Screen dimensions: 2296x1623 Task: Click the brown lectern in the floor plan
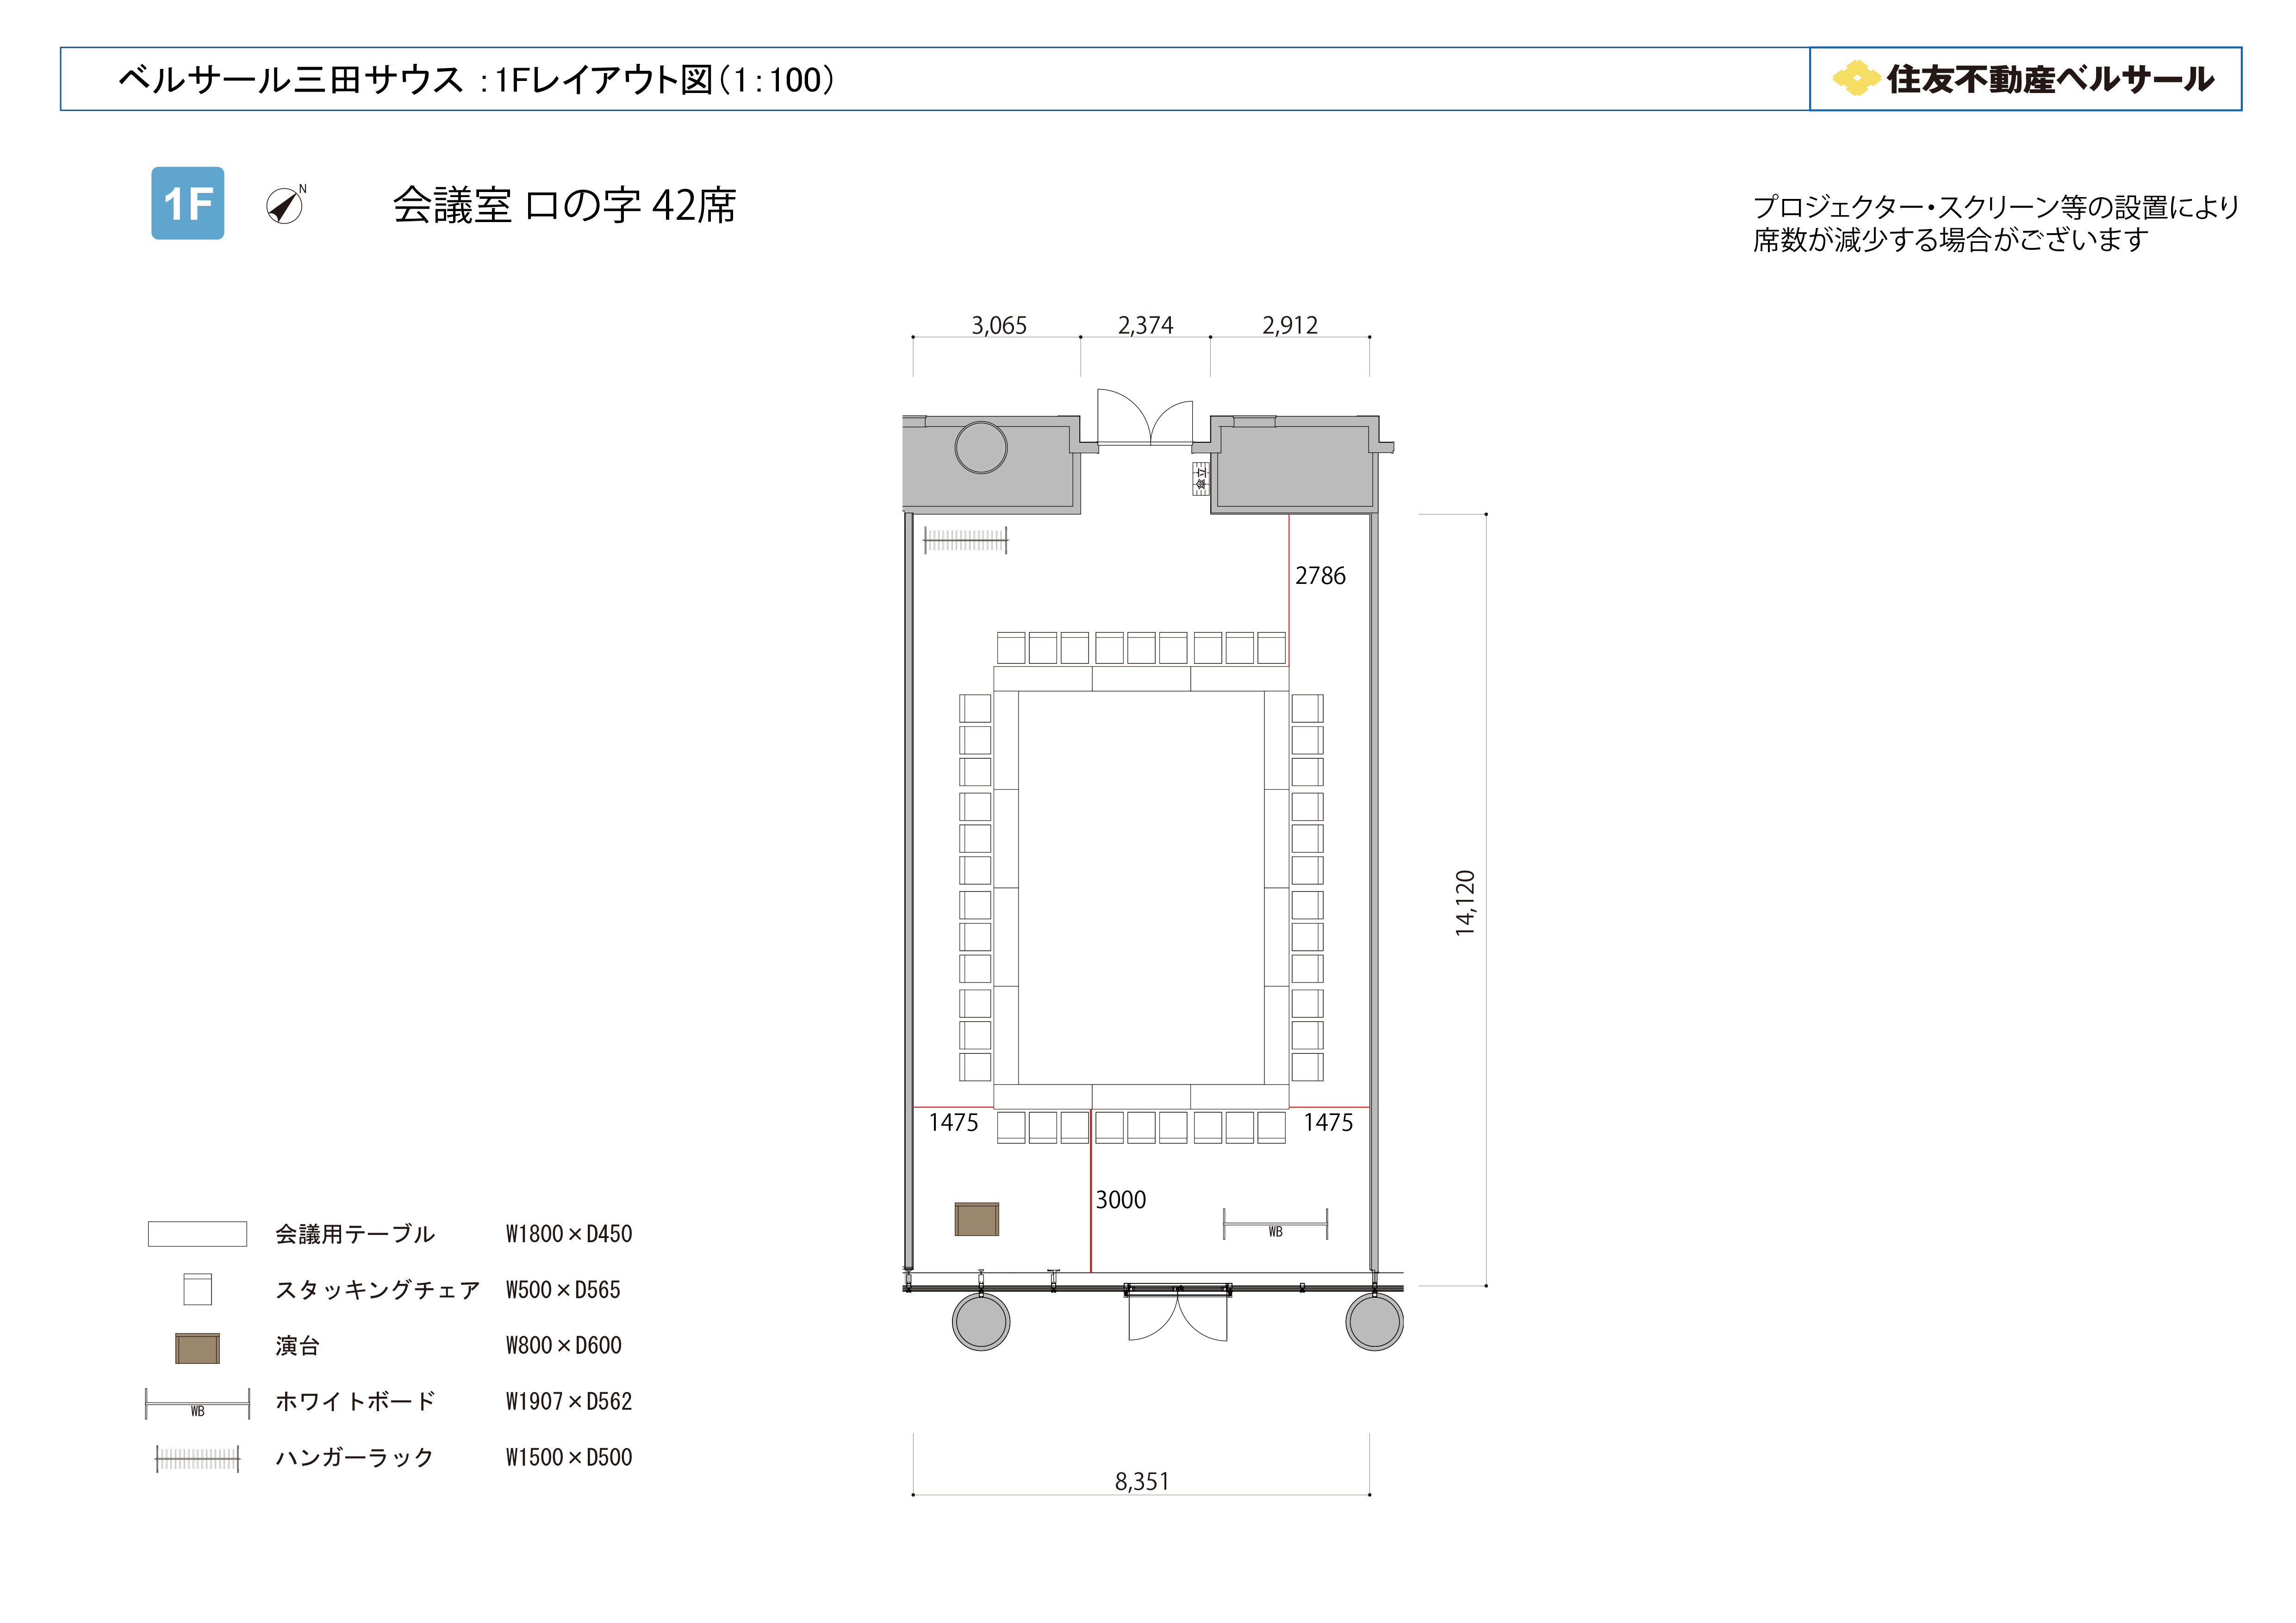tap(976, 1219)
